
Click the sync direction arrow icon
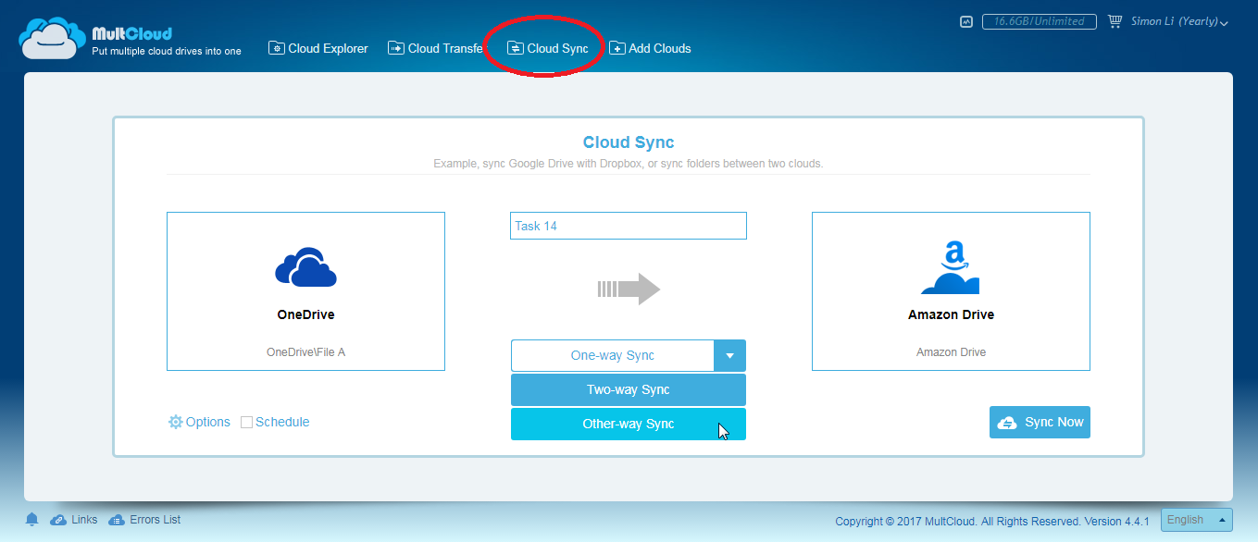click(x=629, y=289)
